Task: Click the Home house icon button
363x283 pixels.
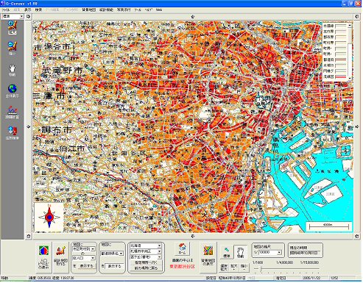Action: click(x=182, y=249)
